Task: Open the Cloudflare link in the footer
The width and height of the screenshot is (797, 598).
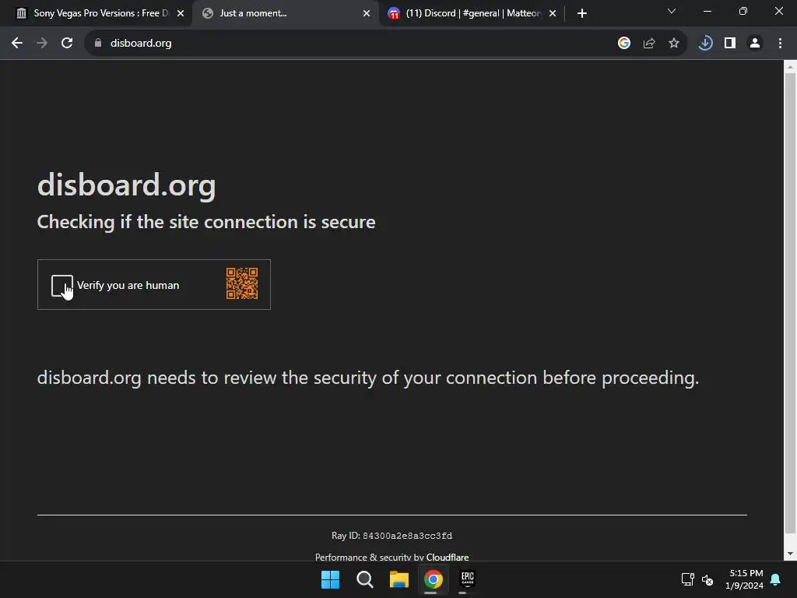Action: tap(448, 557)
